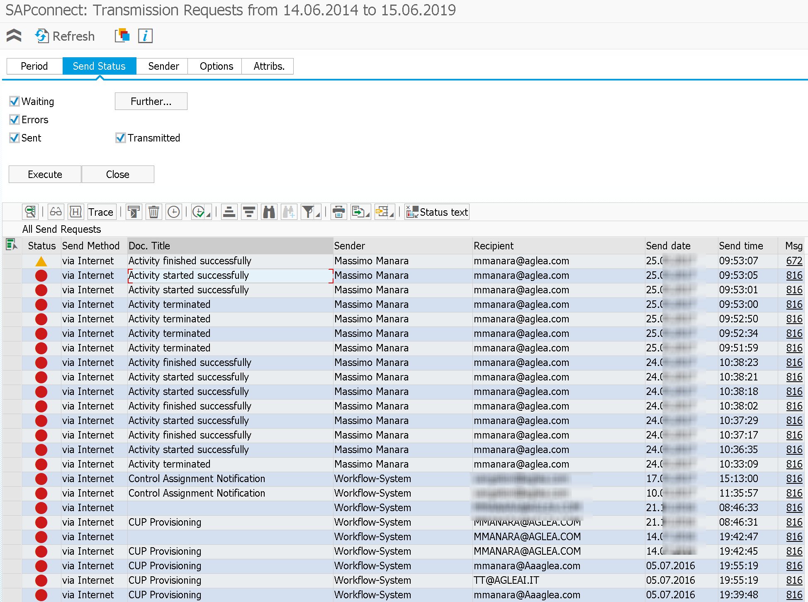The image size is (808, 602).
Task: Click the row selector of 09:53:07 row
Action: click(12, 261)
